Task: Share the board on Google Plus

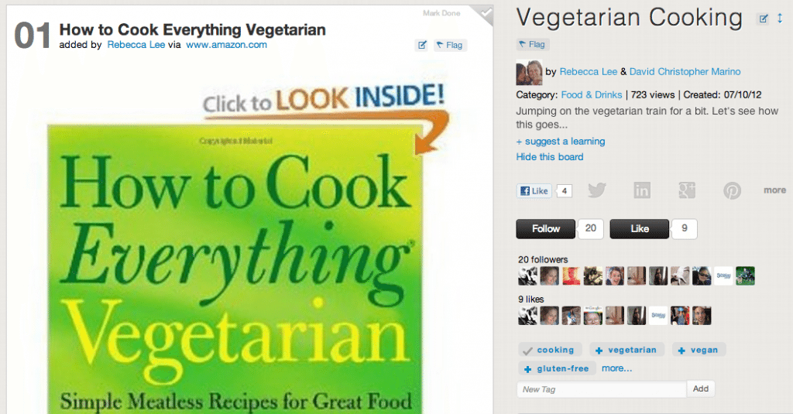Action: point(687,190)
